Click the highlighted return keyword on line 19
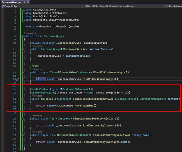Viewport: 182px width, 152px height. (x=41, y=79)
